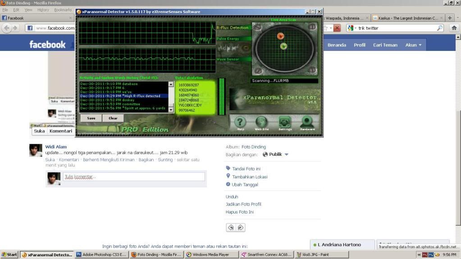Image resolution: width=461 pixels, height=259 pixels.
Task: Switch to the Waspada, Indonesia tab
Action: [347, 18]
